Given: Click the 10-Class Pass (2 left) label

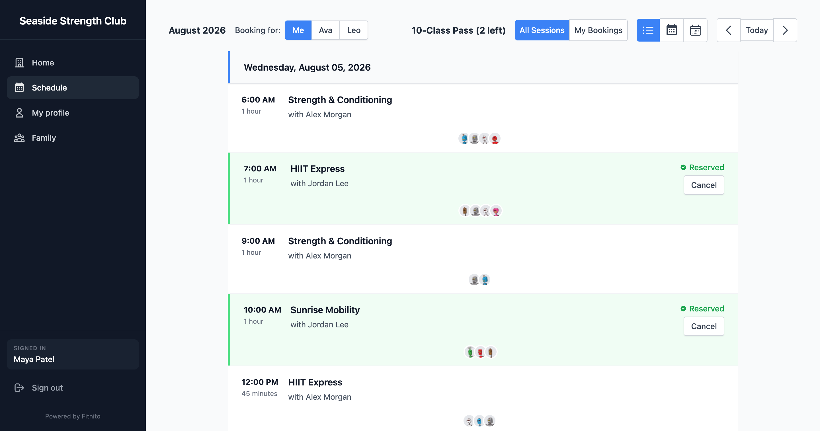Looking at the screenshot, I should pos(458,30).
